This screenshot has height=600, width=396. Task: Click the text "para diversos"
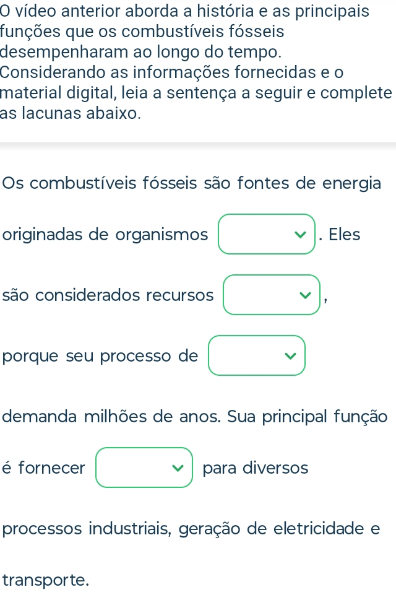(255, 468)
